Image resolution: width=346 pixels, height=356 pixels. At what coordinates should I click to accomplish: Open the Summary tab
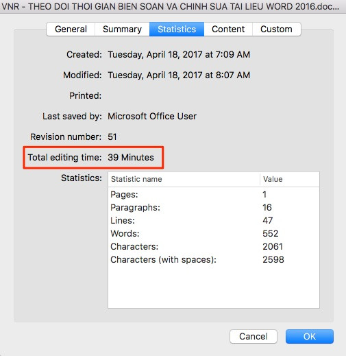tap(122, 29)
